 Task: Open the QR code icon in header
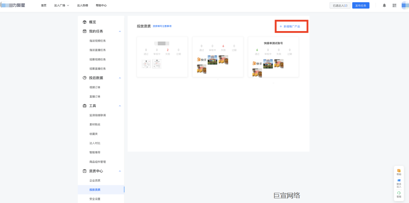click(394, 5)
